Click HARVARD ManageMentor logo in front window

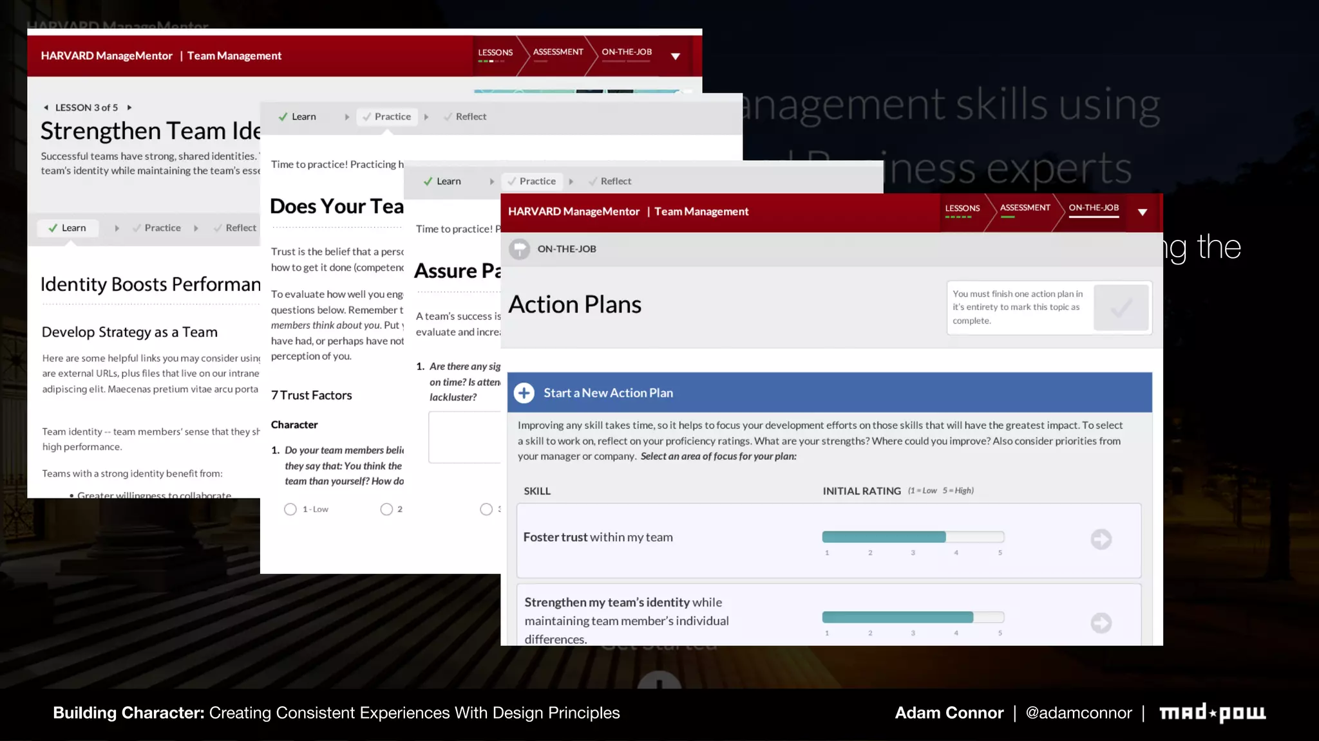pos(574,212)
